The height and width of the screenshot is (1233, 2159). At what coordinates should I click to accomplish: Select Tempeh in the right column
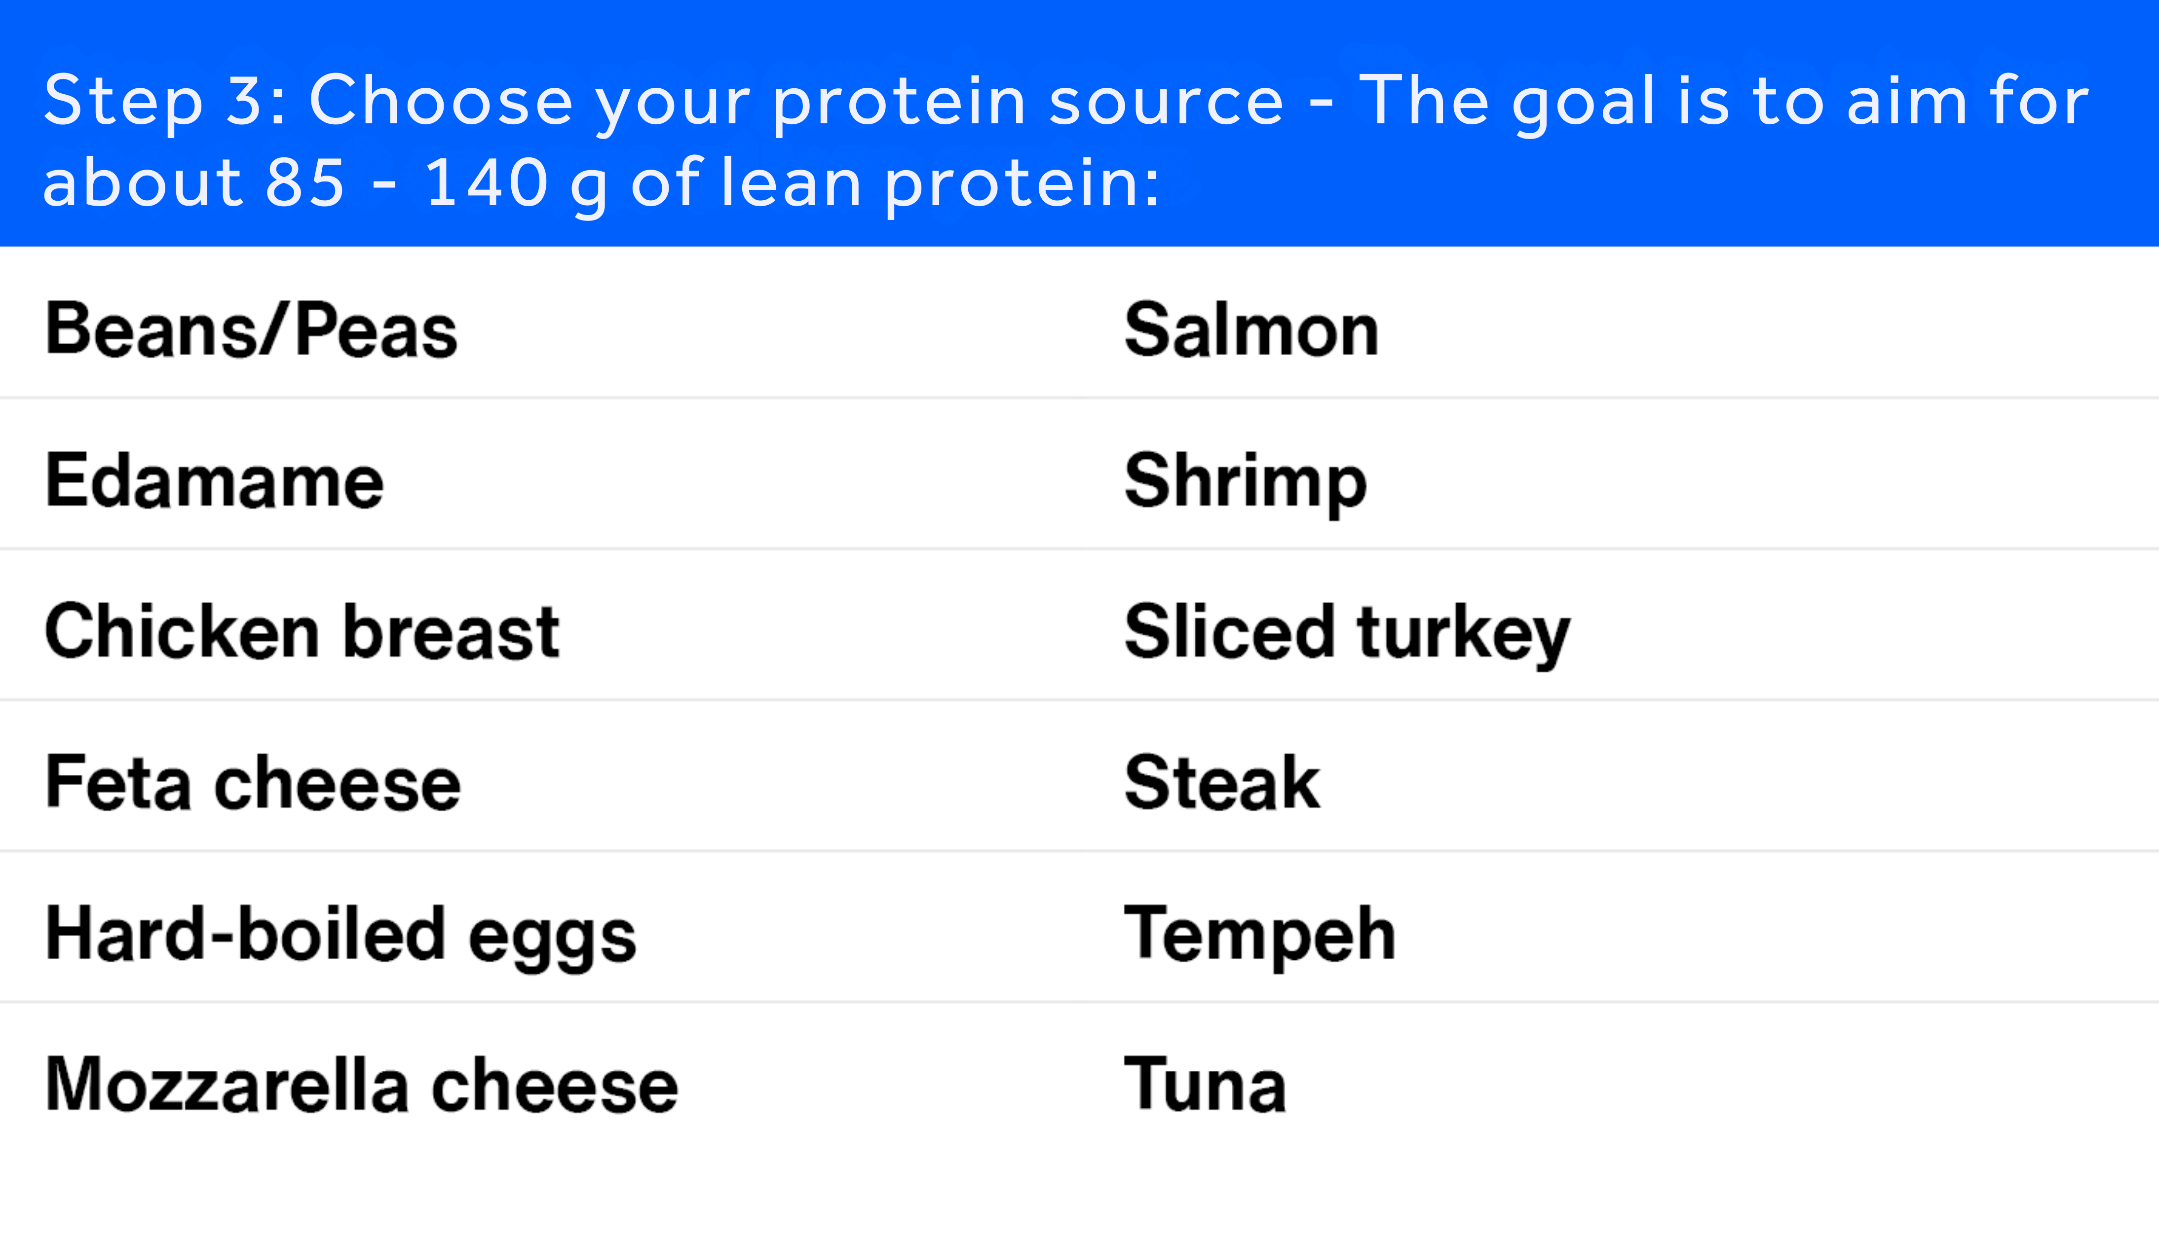[1259, 935]
